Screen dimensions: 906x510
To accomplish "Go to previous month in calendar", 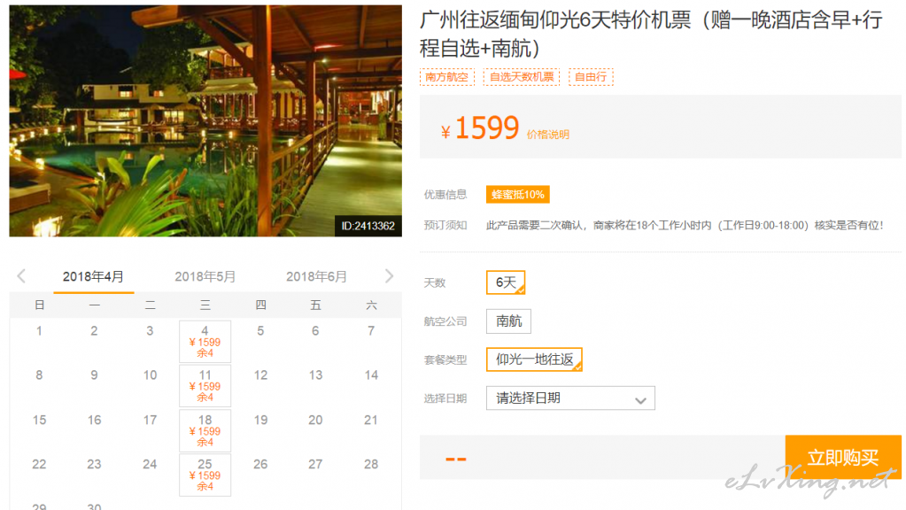I will click(21, 276).
